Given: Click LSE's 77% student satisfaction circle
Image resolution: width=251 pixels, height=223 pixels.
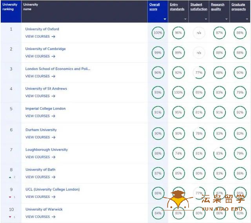Looking at the screenshot, I should (x=199, y=73).
